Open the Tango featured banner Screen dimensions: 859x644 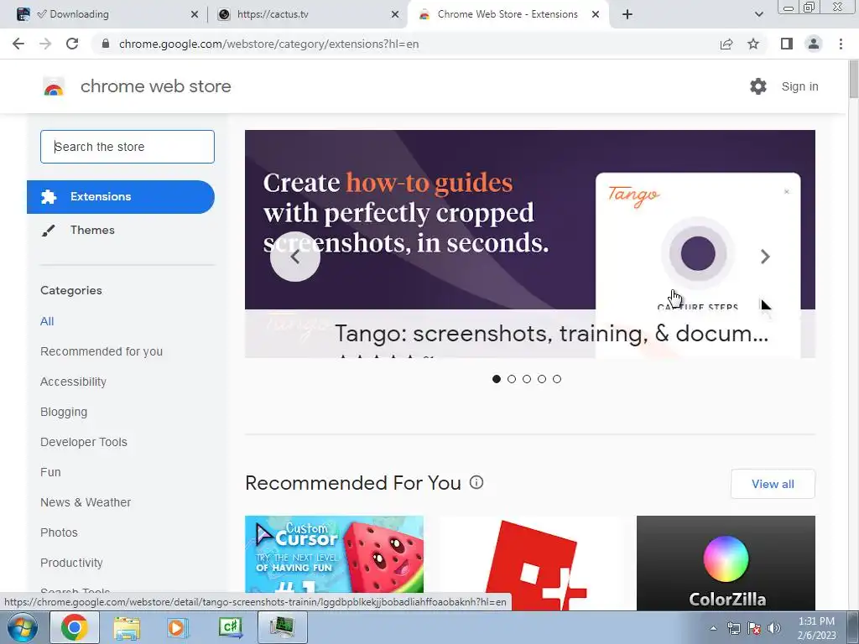[530, 244]
